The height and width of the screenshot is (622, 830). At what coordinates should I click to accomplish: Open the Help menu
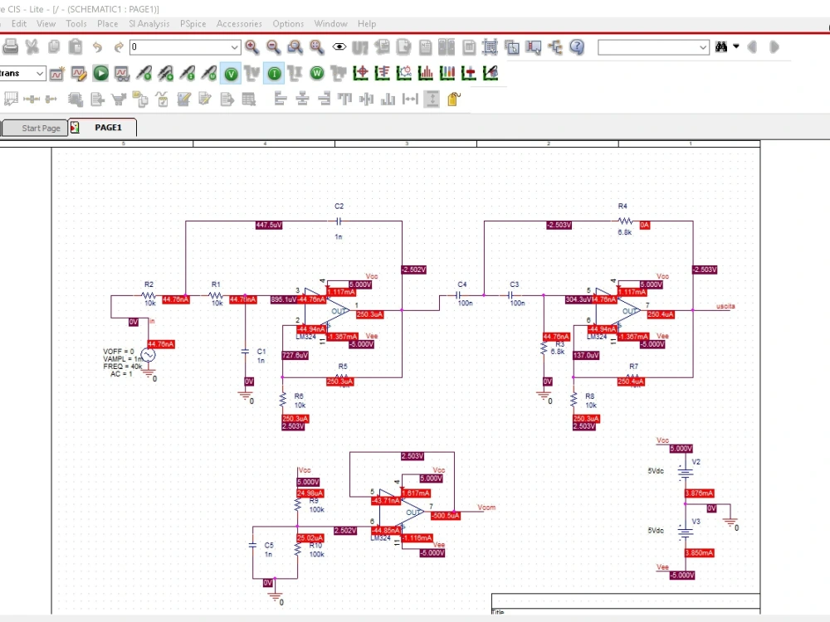click(x=367, y=24)
